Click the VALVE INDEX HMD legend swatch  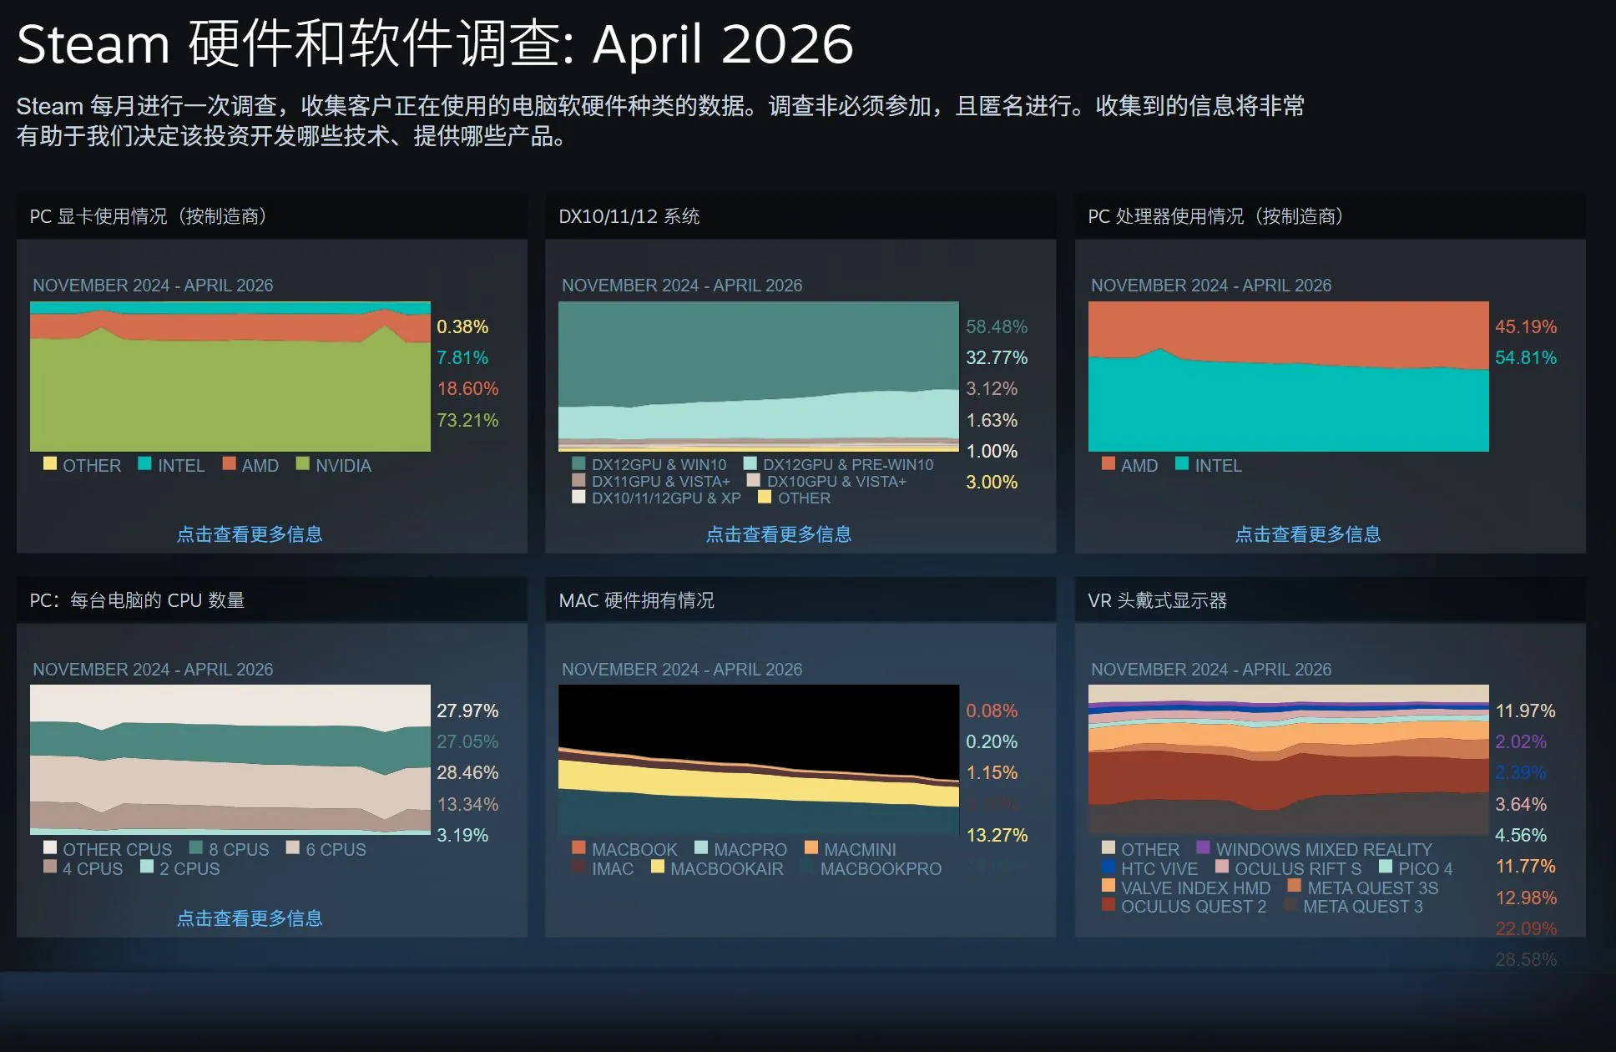[x=1108, y=886]
